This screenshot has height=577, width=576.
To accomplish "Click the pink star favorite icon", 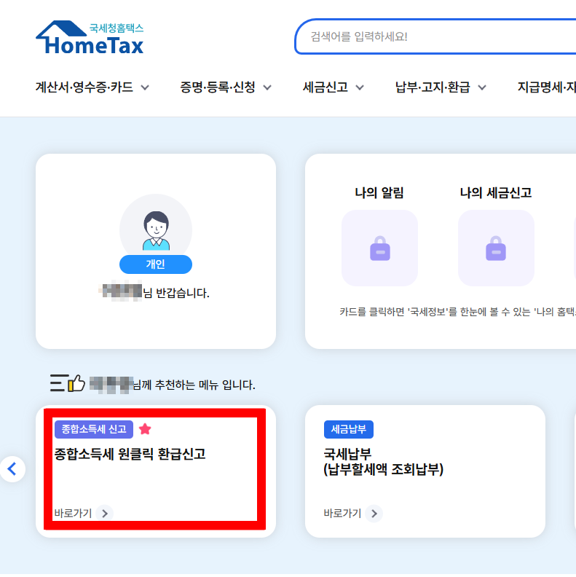I will click(x=145, y=429).
